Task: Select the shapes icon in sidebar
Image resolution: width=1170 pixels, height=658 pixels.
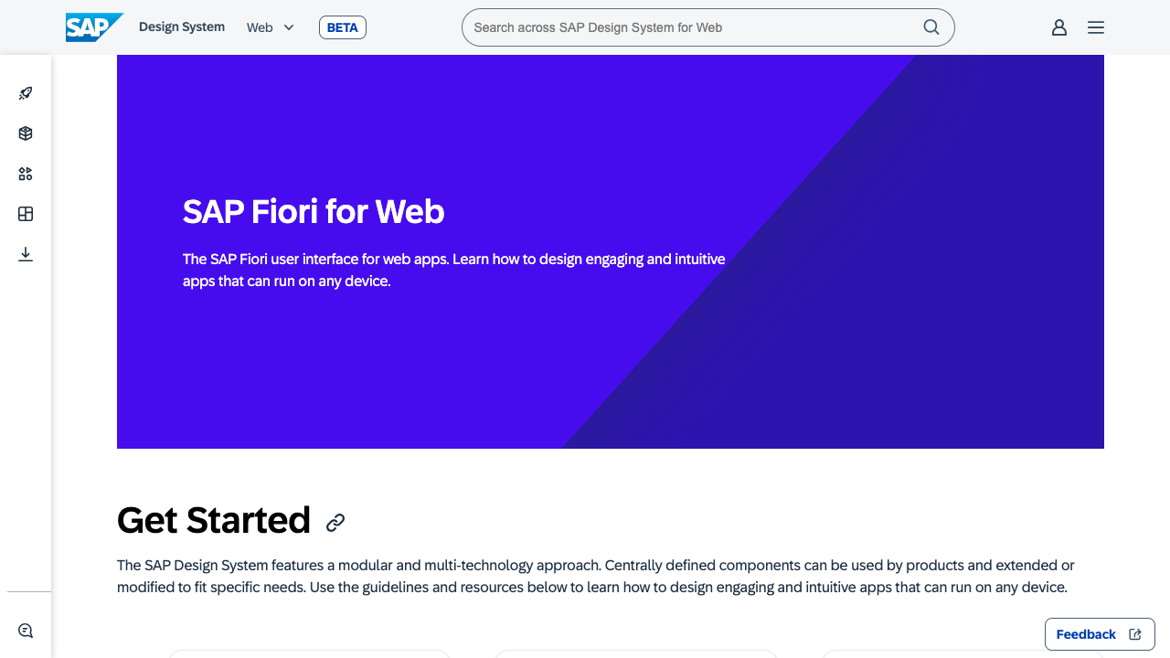Action: tap(26, 174)
